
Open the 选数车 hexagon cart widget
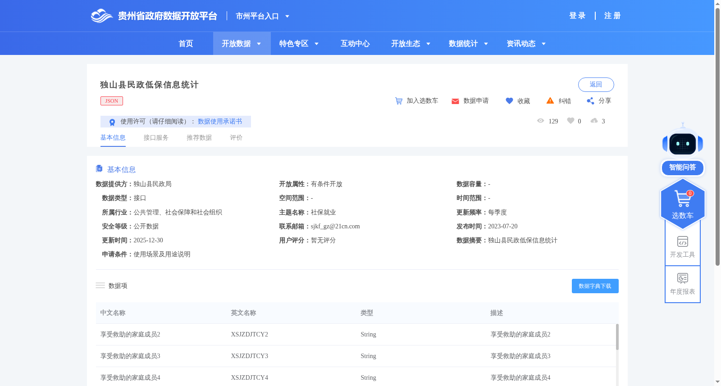pos(683,204)
